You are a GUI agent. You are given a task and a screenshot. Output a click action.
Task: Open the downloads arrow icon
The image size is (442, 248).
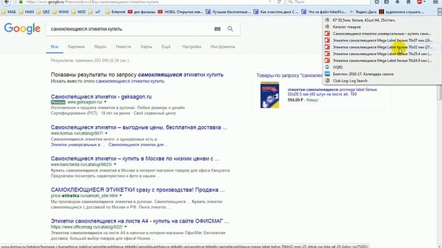click(x=398, y=2)
